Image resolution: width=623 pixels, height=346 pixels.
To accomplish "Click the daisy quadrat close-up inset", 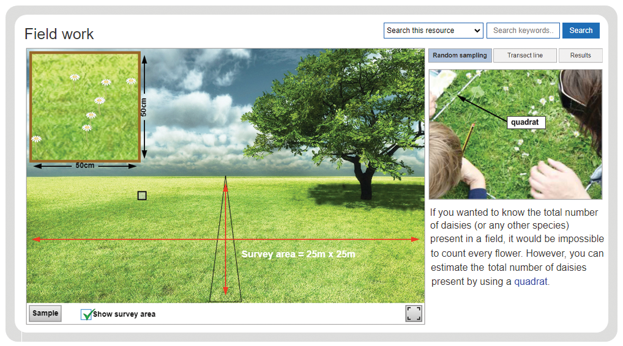I will click(x=85, y=107).
